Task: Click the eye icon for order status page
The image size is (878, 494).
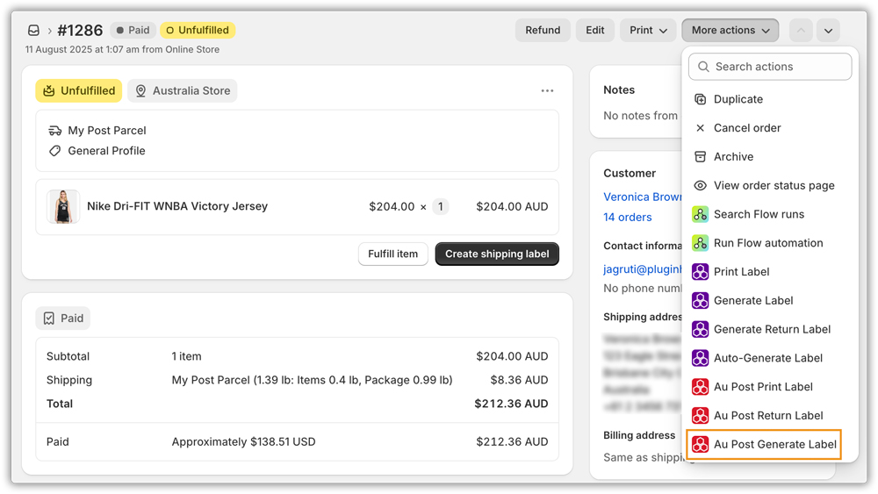Action: tap(700, 186)
